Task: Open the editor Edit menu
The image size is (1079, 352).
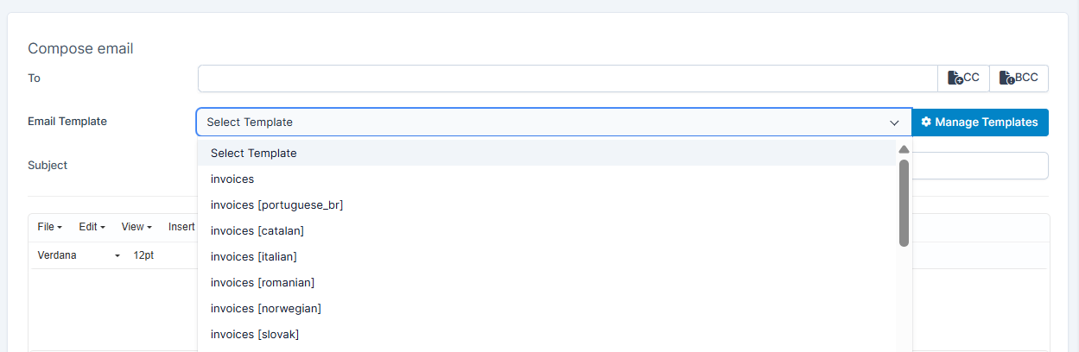Action: 92,227
